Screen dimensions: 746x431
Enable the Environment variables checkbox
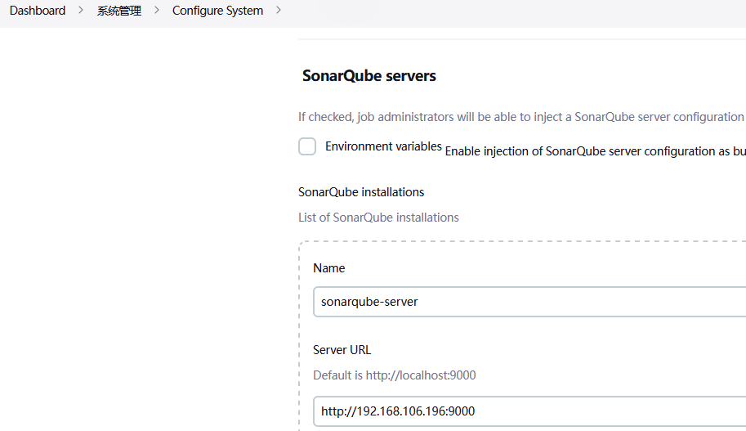(x=307, y=146)
